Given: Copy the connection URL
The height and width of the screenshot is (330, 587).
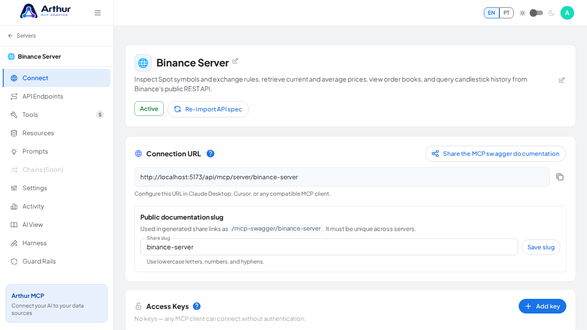Looking at the screenshot, I should click(560, 177).
